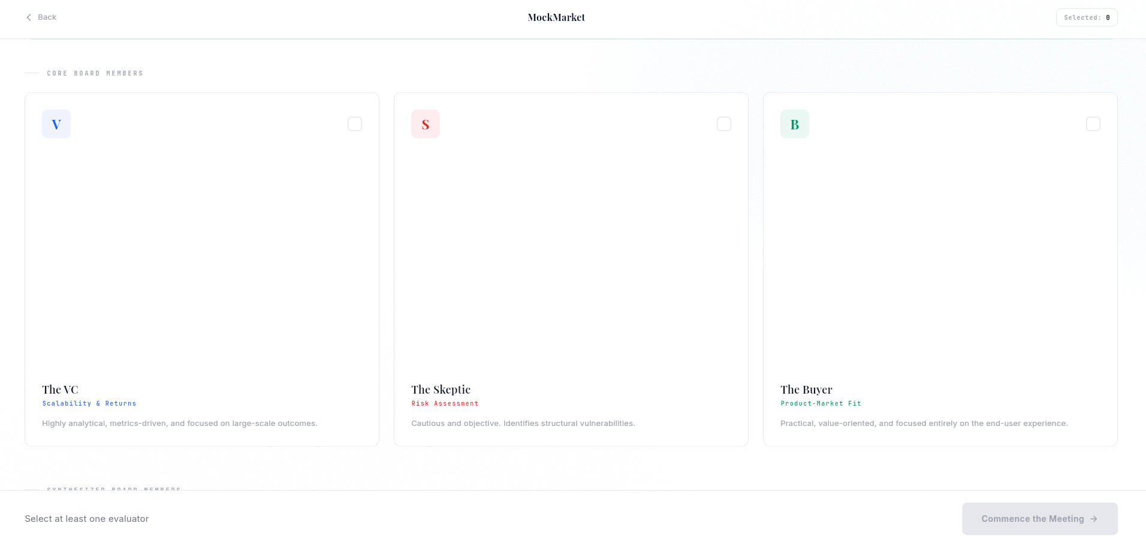Viewport: 1146px width, 544px height.
Task: Go back using the Back link
Action: pyautogui.click(x=41, y=17)
